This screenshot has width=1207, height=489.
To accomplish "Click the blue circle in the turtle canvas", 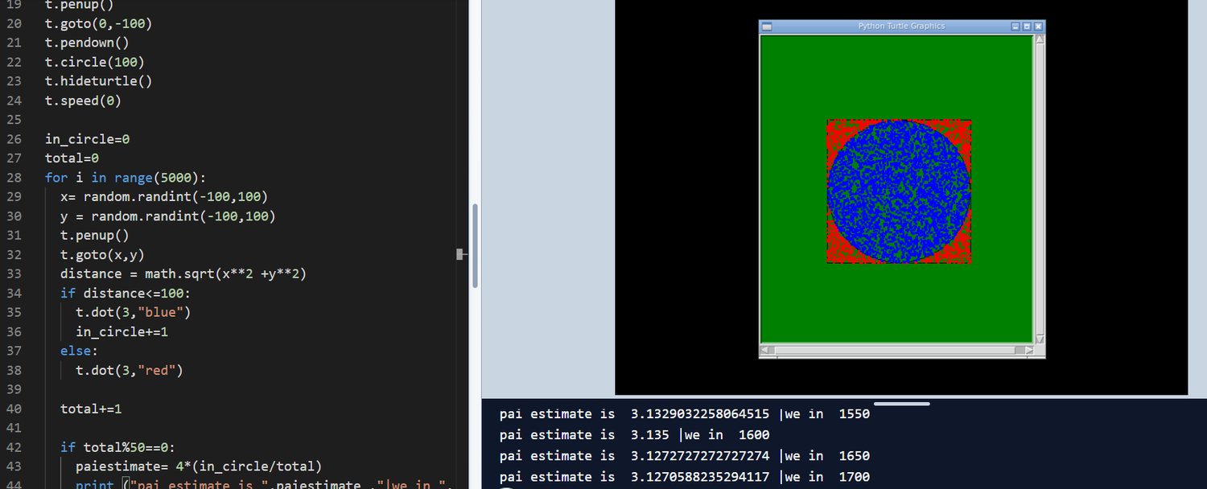I will [899, 191].
